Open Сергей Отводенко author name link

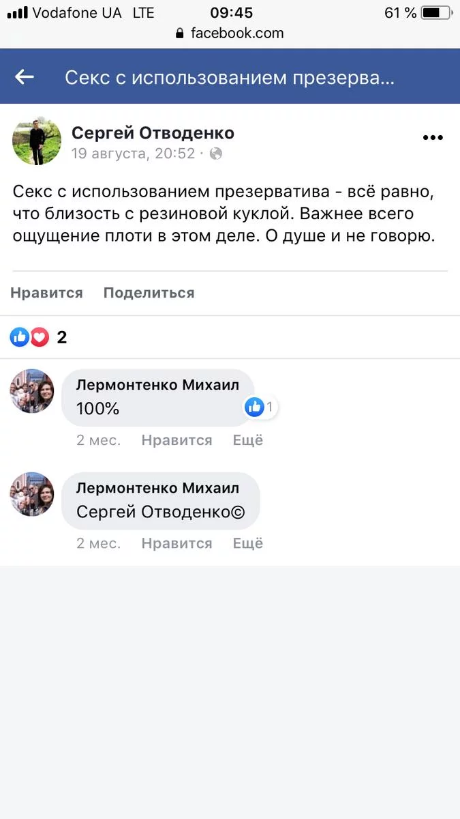(x=153, y=133)
